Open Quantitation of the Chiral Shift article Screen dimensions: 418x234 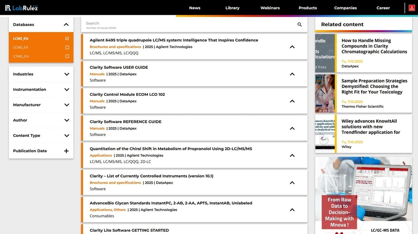point(171,149)
